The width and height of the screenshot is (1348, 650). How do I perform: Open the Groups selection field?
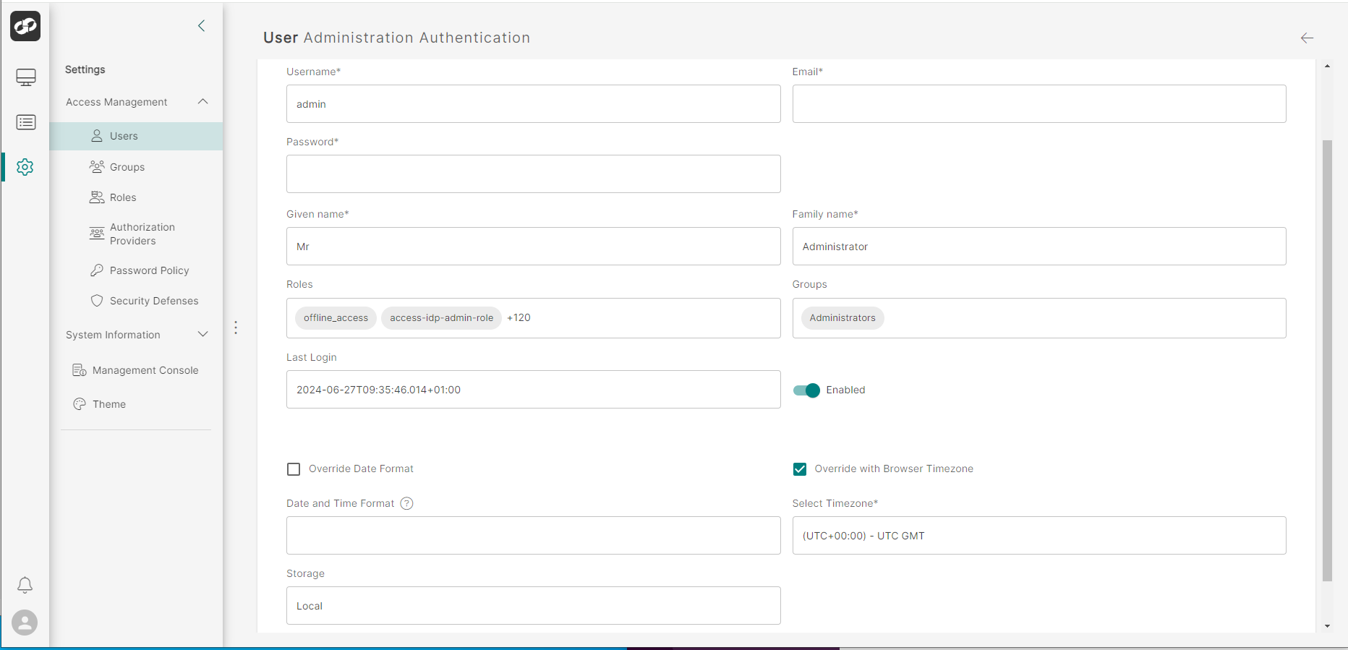click(1039, 318)
